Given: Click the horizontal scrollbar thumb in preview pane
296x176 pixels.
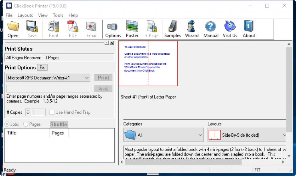Looking at the screenshot, I should click(183, 162).
